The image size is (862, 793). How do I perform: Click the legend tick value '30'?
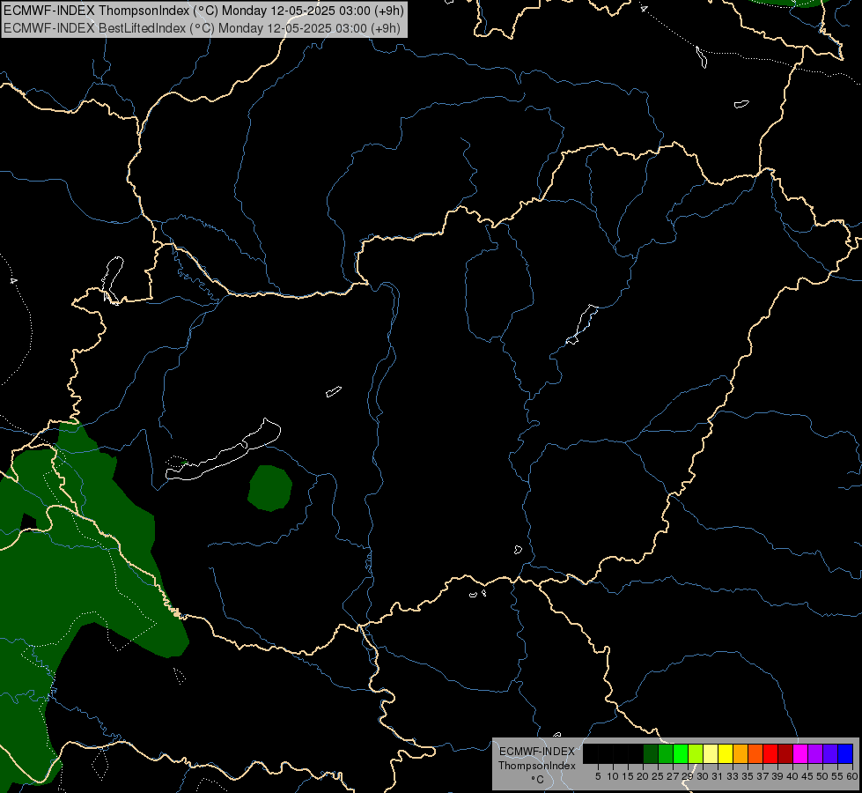click(704, 776)
